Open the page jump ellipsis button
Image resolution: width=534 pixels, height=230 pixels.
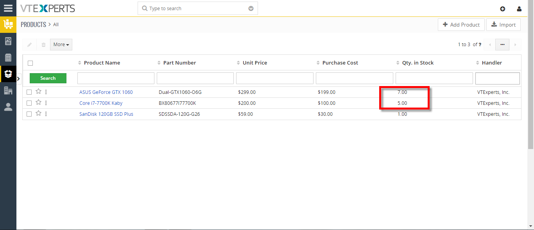pos(502,45)
